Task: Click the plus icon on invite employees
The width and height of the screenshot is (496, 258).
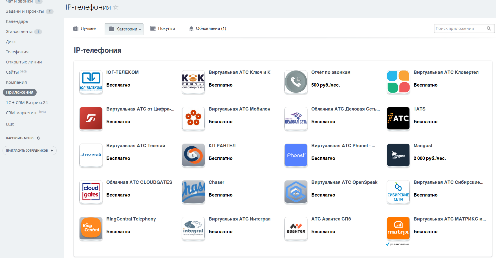Action: click(x=52, y=151)
